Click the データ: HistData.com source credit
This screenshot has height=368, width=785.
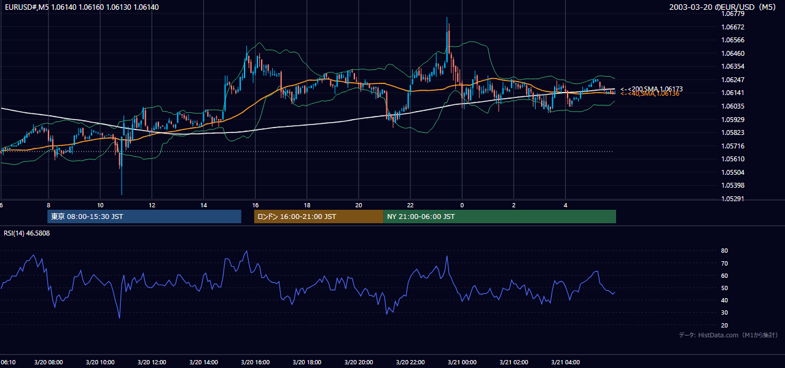point(728,335)
